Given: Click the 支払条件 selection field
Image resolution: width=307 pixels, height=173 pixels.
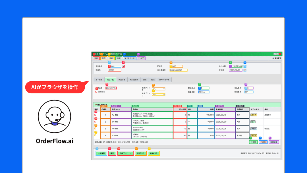Looking at the screenshot, I should 249,88.
